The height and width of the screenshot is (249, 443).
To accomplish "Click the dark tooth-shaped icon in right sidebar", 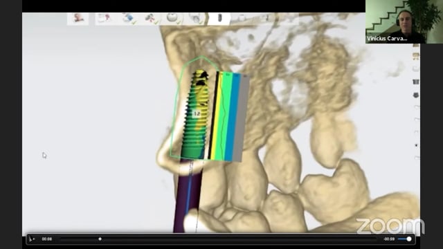I will tap(416, 95).
